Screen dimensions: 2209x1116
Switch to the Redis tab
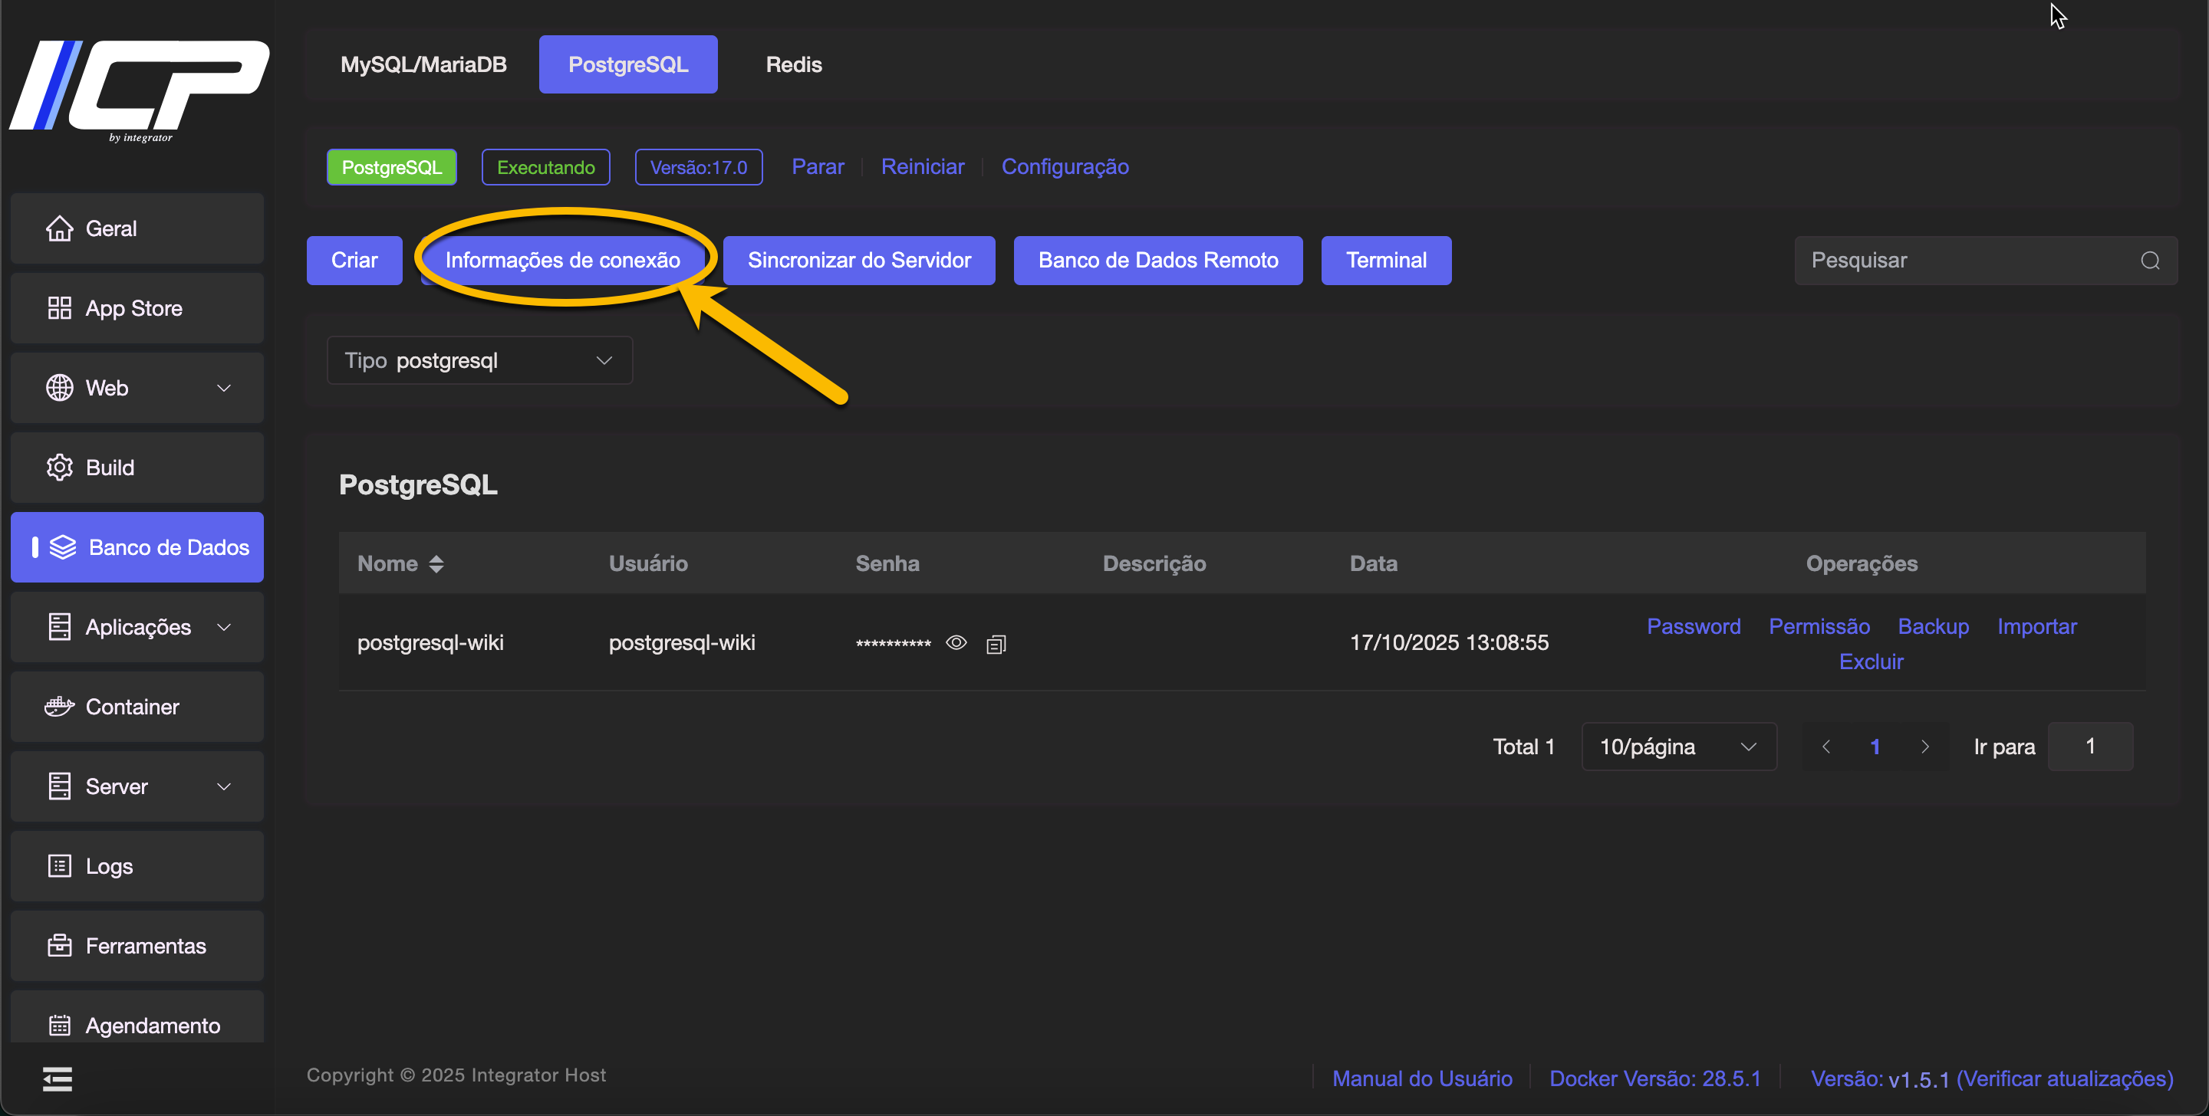click(793, 64)
